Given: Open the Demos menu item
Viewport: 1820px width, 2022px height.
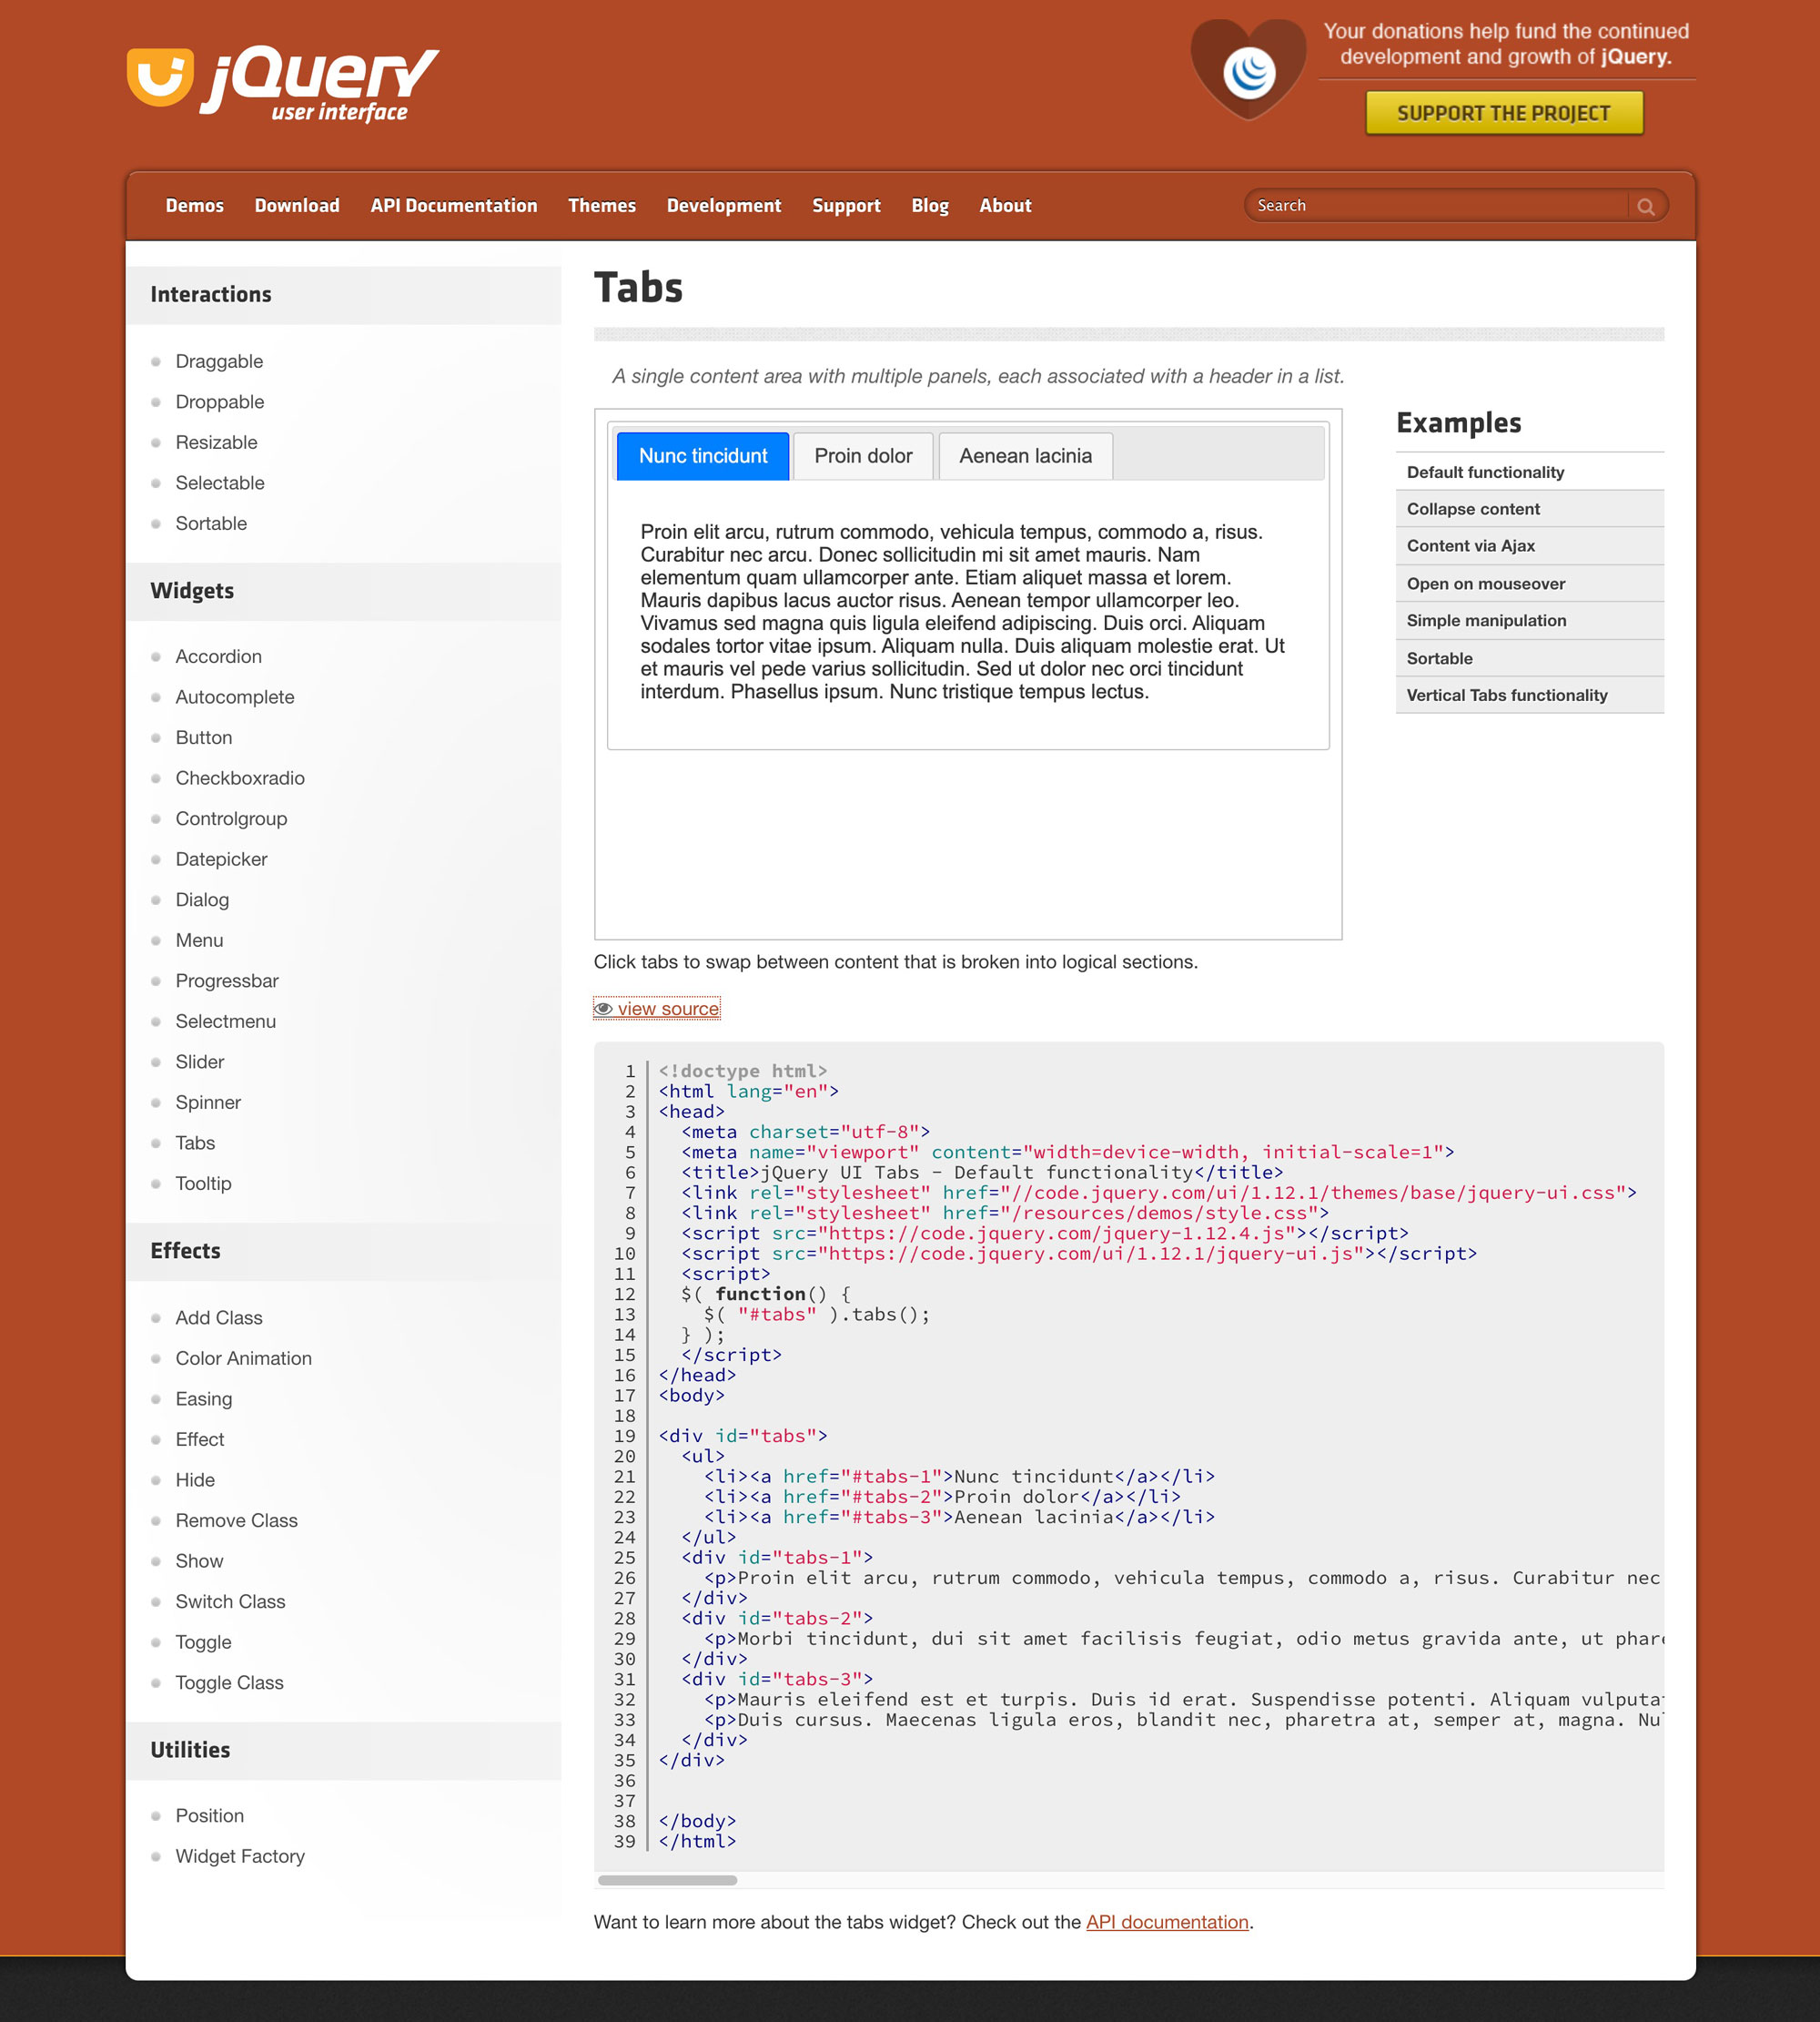Looking at the screenshot, I should point(195,206).
